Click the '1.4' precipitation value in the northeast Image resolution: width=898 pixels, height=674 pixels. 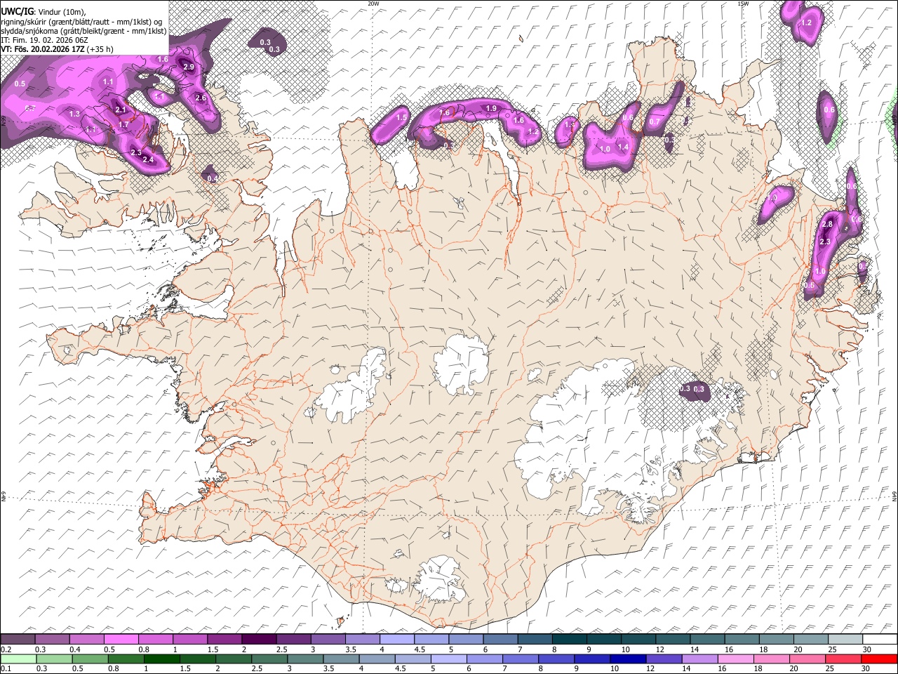pos(623,147)
